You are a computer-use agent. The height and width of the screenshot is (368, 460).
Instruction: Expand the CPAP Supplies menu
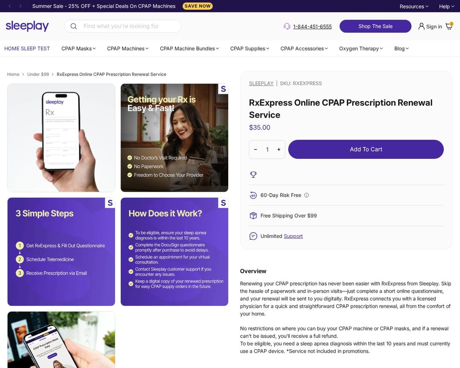(x=250, y=49)
